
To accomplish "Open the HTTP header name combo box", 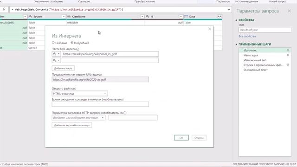I will coord(78,117).
